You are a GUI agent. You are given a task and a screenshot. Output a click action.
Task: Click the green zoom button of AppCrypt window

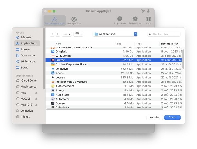point(54,11)
